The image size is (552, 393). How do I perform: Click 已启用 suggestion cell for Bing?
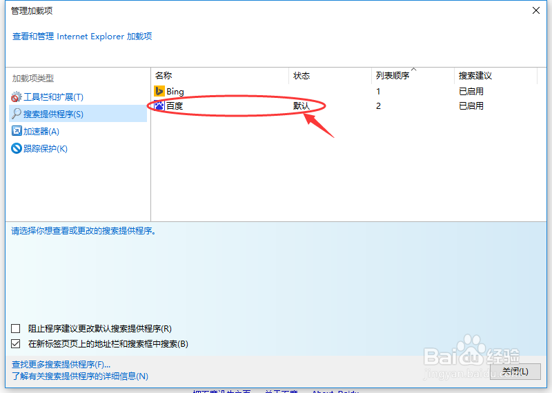471,92
